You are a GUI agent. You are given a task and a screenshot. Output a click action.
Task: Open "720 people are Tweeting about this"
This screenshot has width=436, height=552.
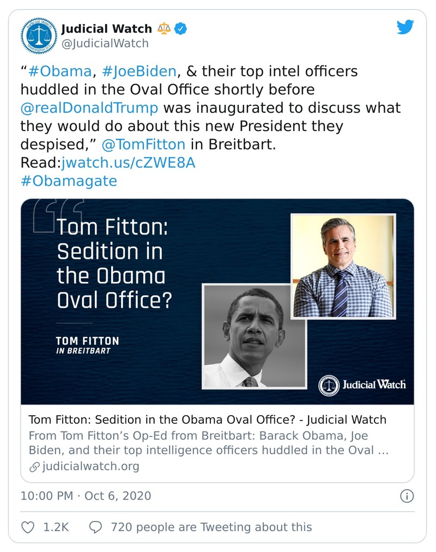(211, 527)
